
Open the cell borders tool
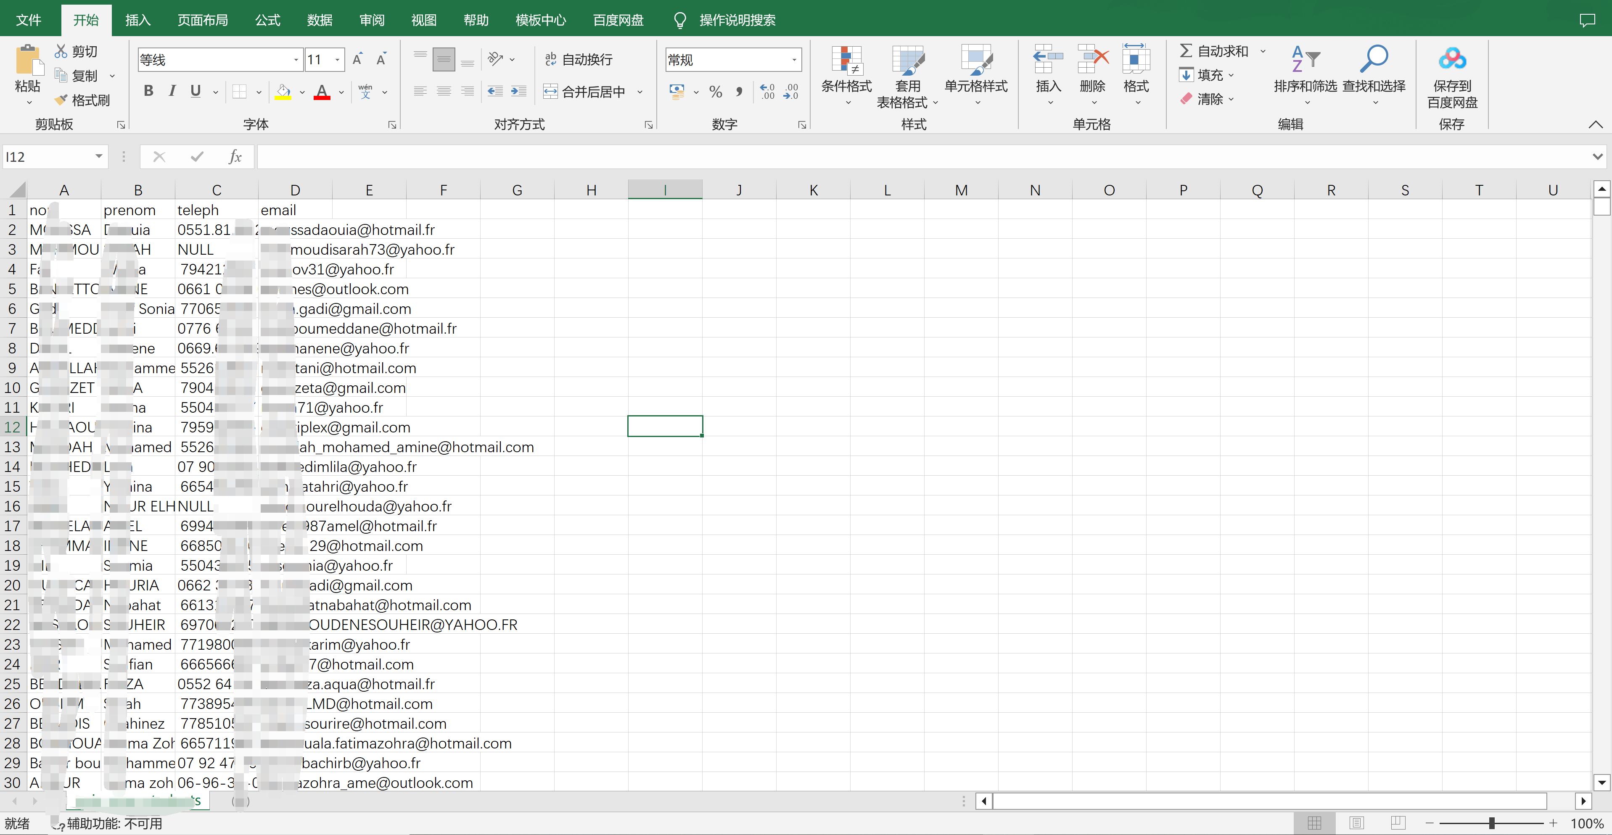click(239, 92)
